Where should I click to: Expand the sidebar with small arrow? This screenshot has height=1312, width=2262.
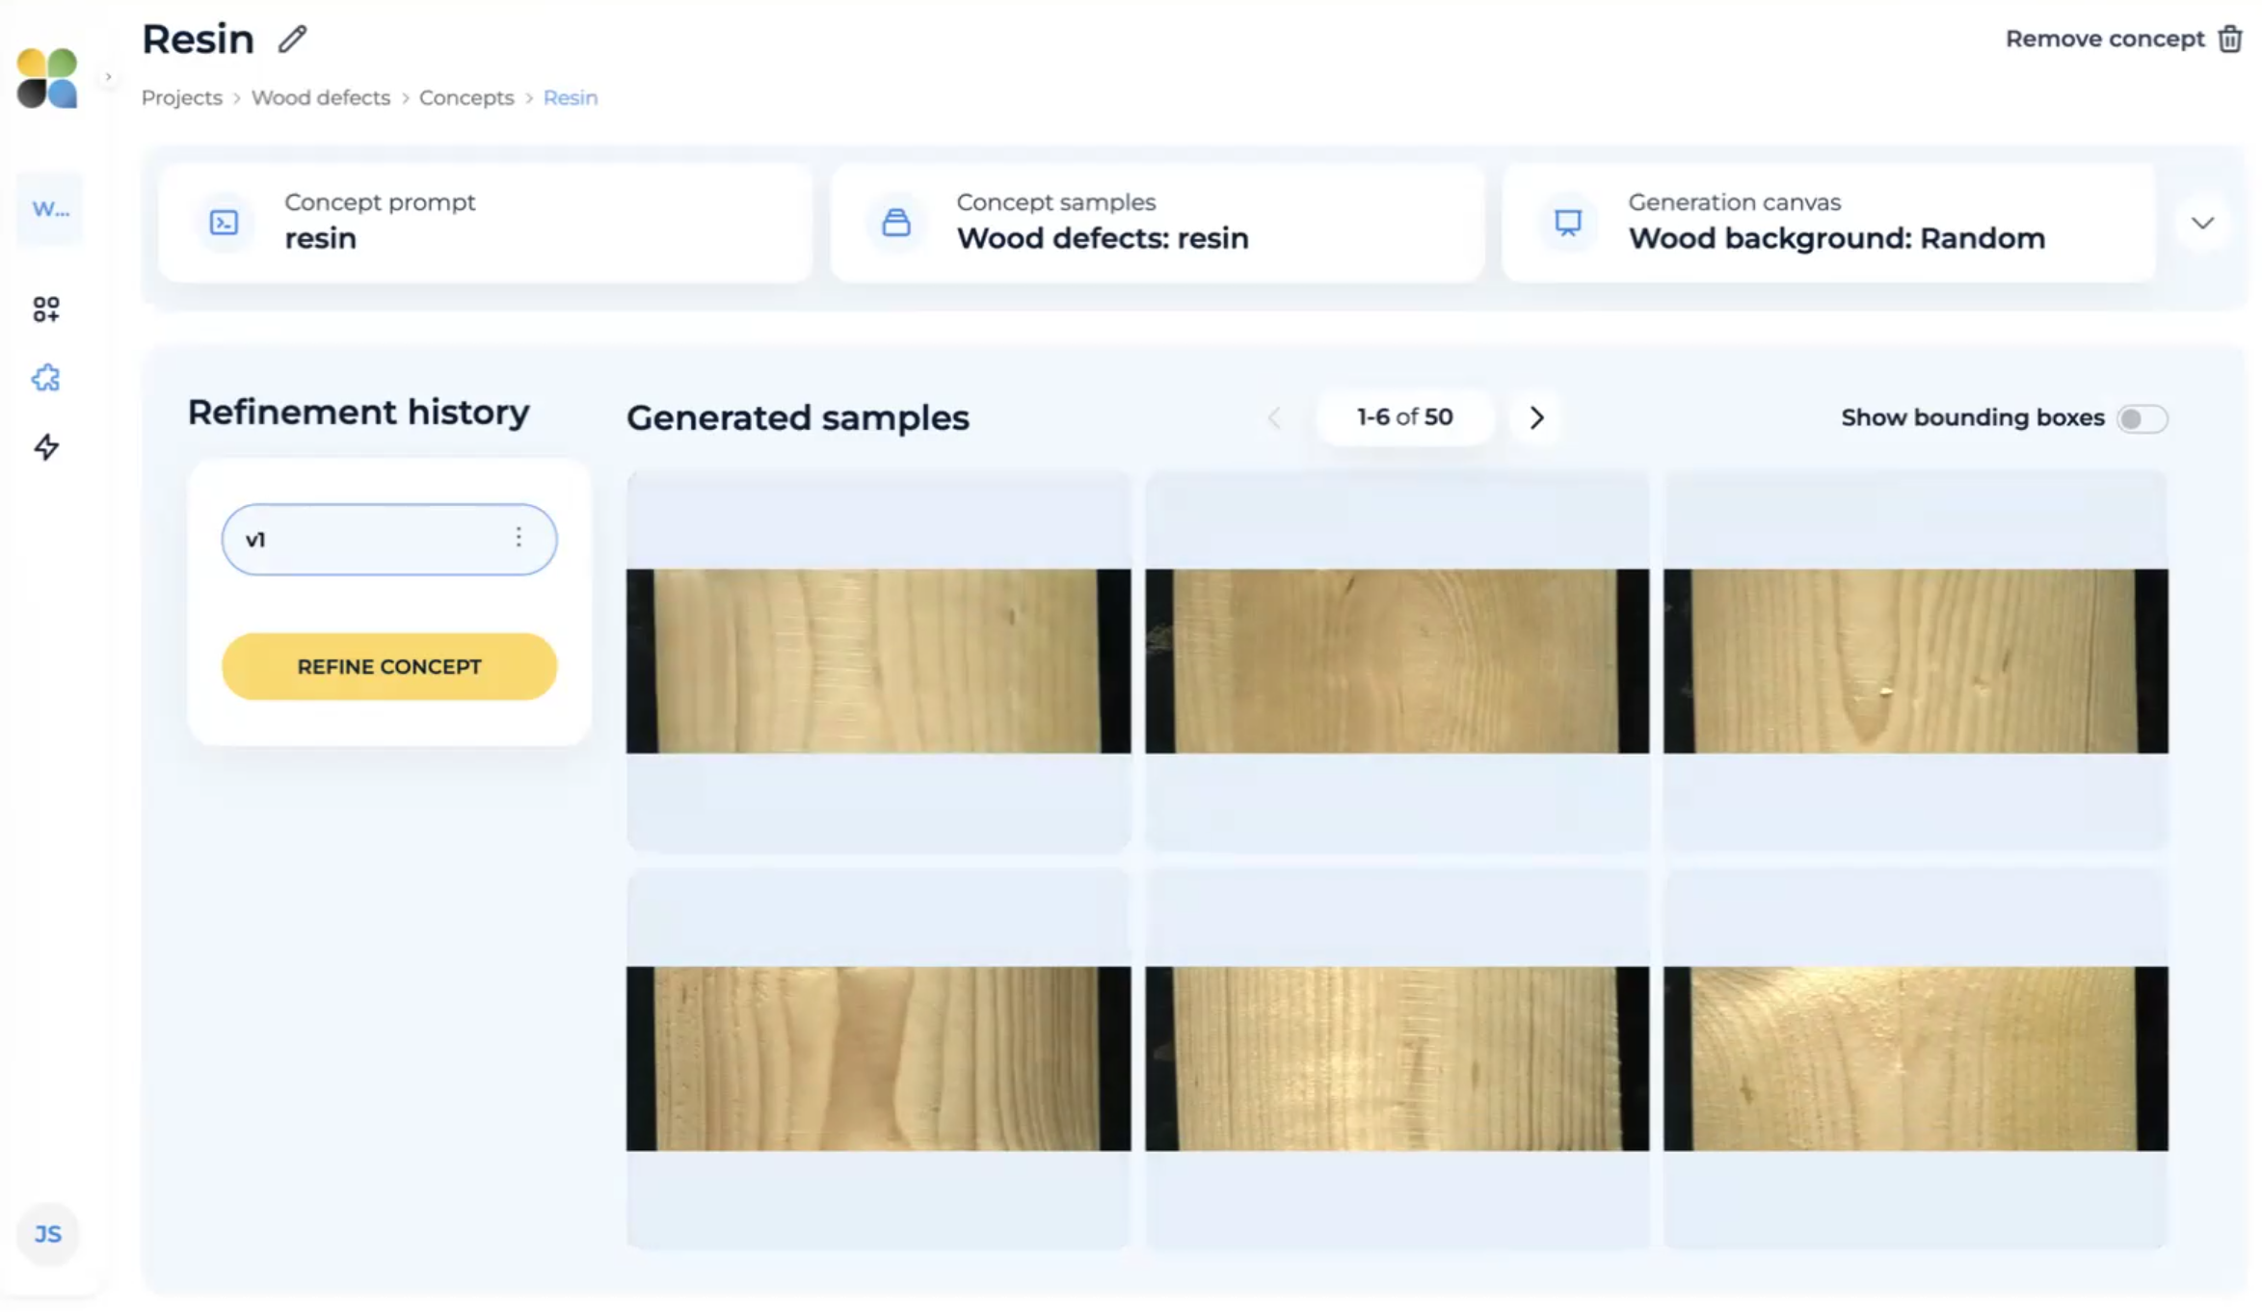pyautogui.click(x=108, y=76)
